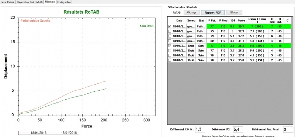Click the Pente cell 37,2
The width and height of the screenshot is (295, 137).
241,36
